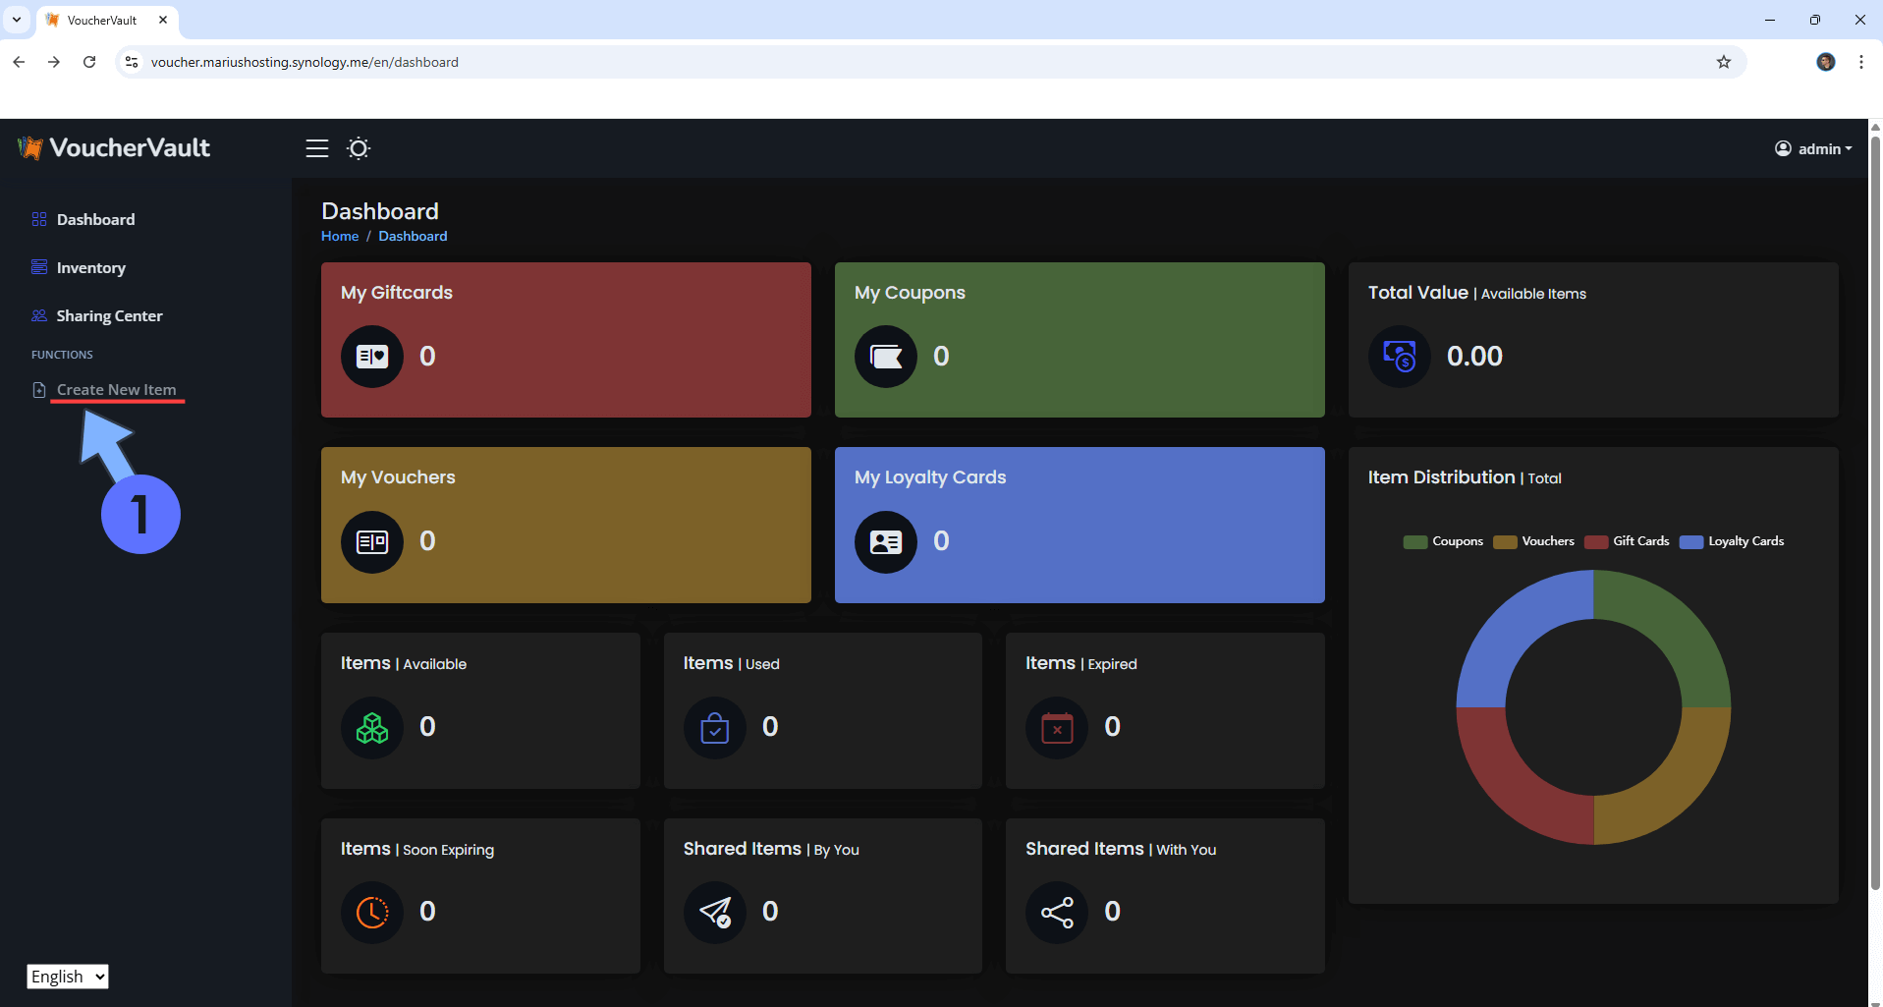Open the admin user dropdown
Image resolution: width=1883 pixels, height=1007 pixels.
tap(1813, 149)
